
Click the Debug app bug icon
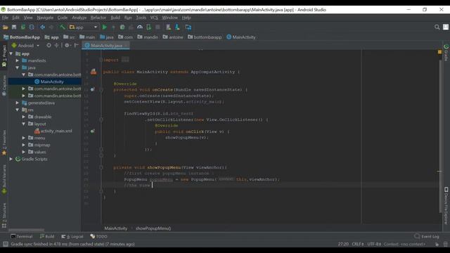[x=122, y=27]
